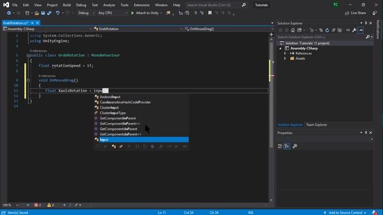Click the green Attach to Unity button
This screenshot has width=383, height=215.
pyautogui.click(x=145, y=13)
